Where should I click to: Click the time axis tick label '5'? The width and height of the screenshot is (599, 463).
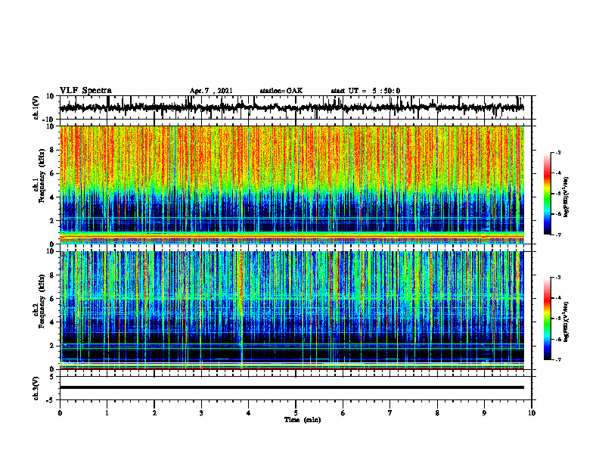[296, 413]
